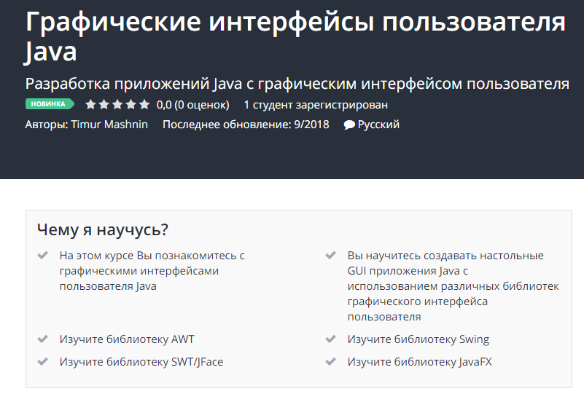The height and width of the screenshot is (402, 584).
Task: Click the checkmark beside AWT library item
Action: tap(43, 339)
